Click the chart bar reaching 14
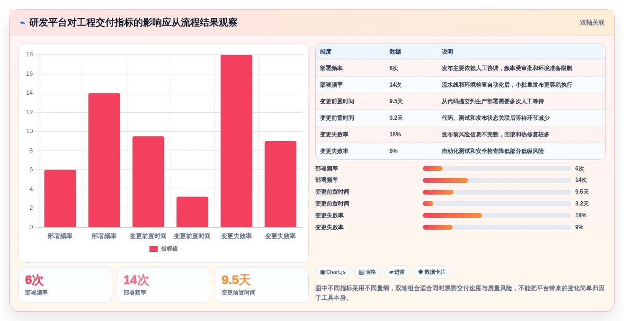 (x=104, y=160)
